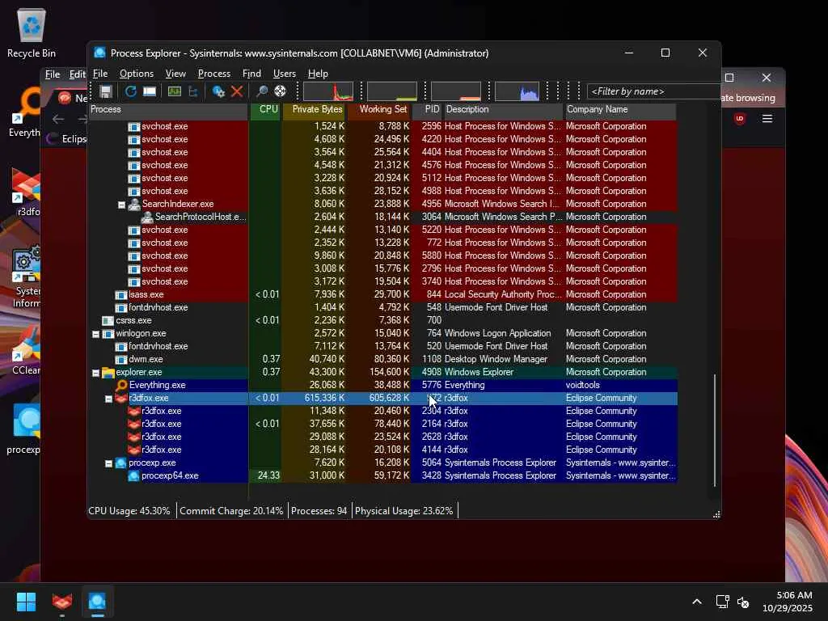The width and height of the screenshot is (828, 621).
Task: Sort by the Company Name column header
Action: pyautogui.click(x=620, y=109)
